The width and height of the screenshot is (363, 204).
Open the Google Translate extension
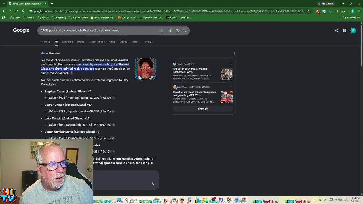(324, 11)
